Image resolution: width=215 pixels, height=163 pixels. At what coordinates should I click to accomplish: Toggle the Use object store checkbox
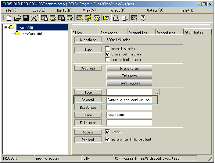(x=107, y=60)
